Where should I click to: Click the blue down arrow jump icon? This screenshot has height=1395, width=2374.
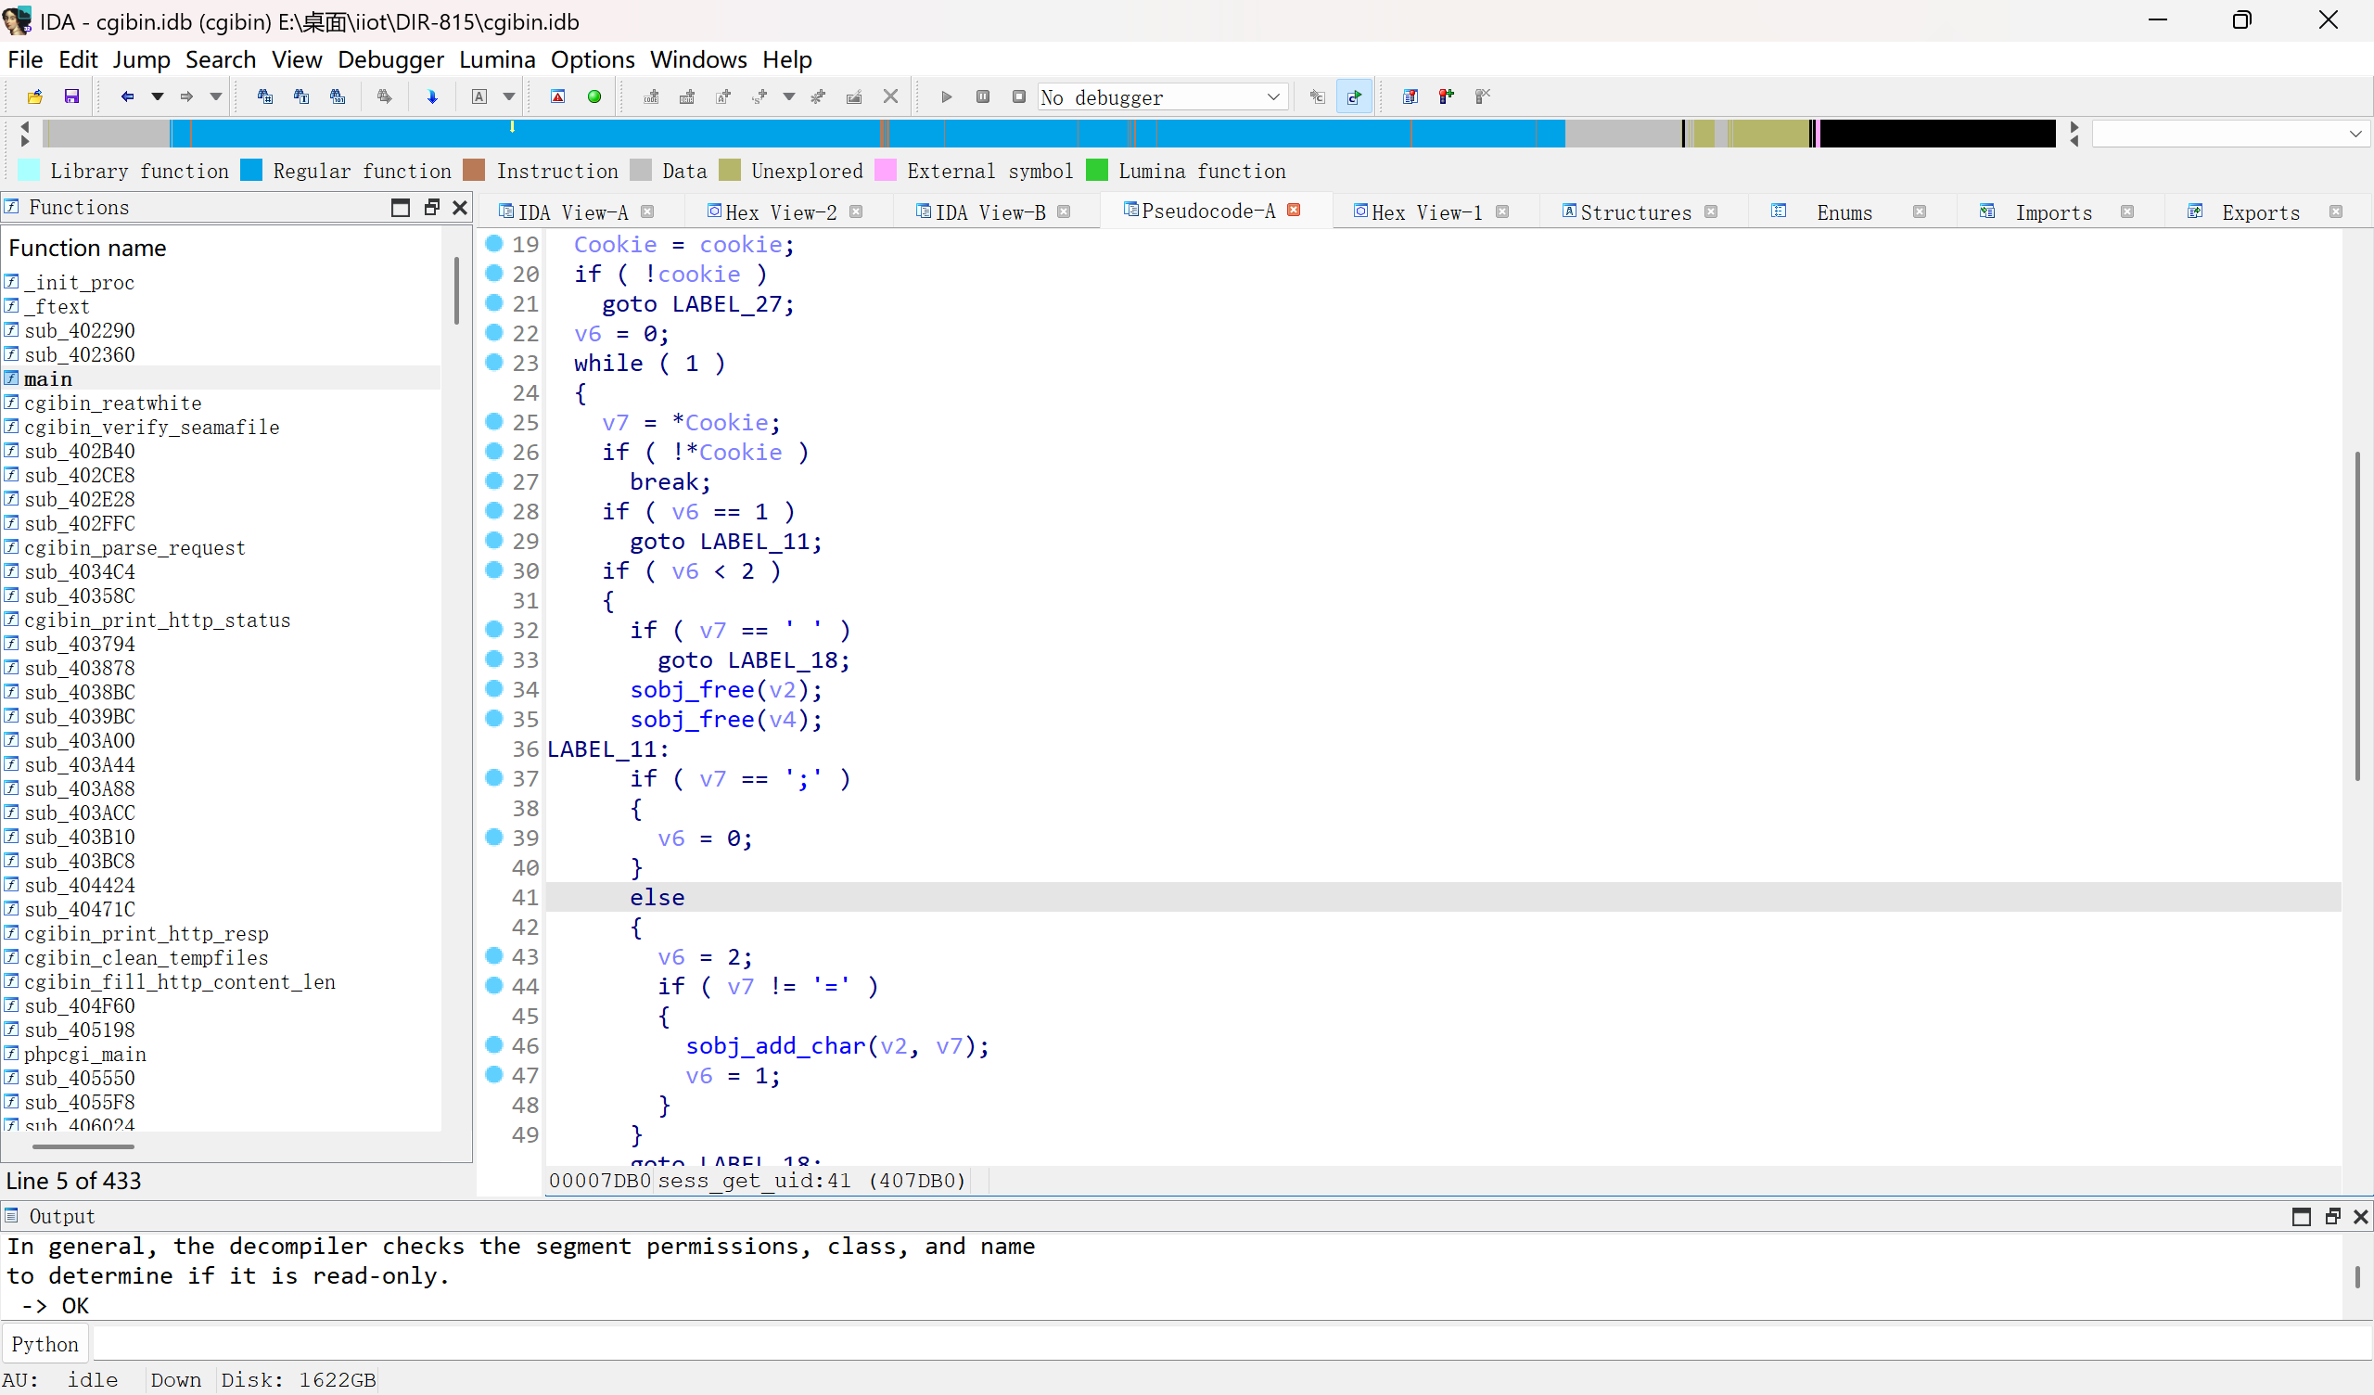click(x=432, y=96)
